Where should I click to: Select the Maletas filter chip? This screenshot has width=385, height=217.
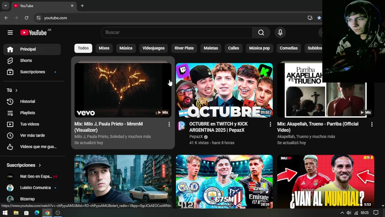[211, 48]
